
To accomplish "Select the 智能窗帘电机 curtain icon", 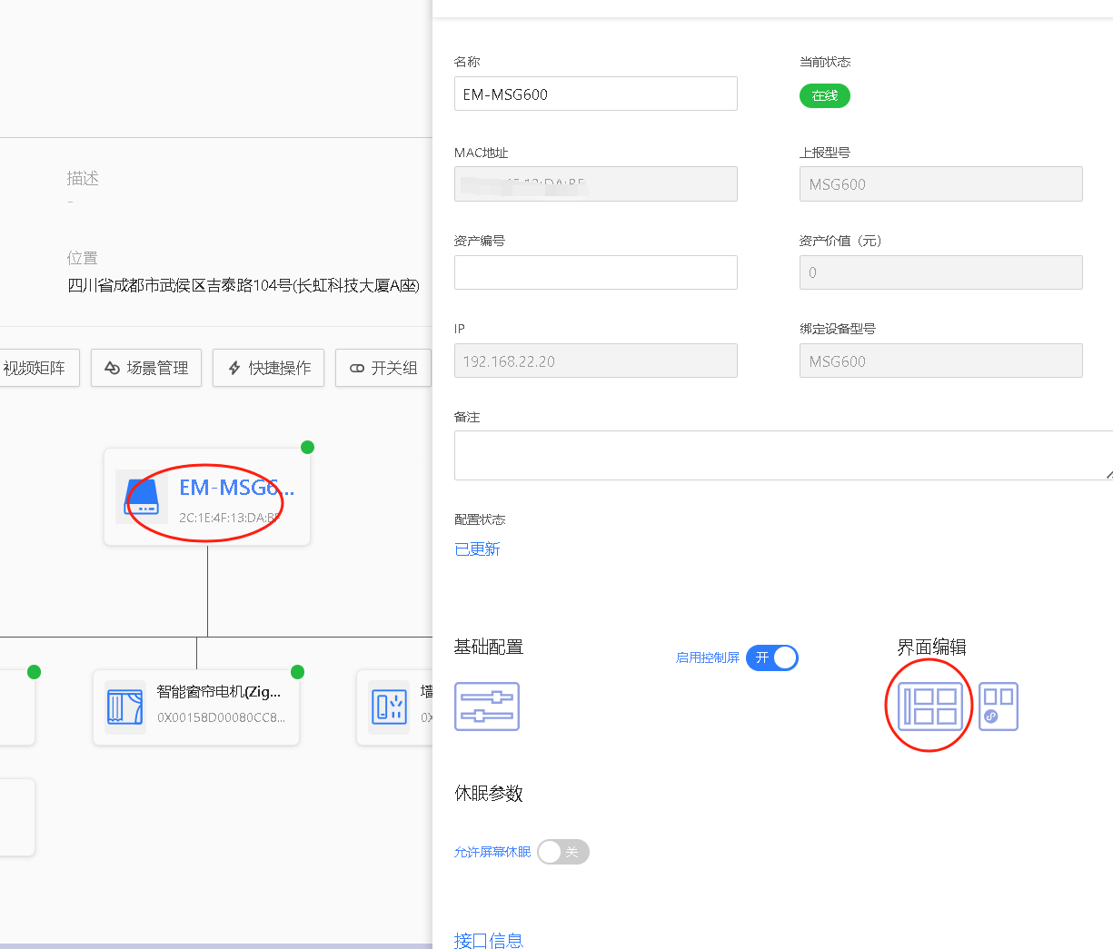I will pyautogui.click(x=124, y=707).
